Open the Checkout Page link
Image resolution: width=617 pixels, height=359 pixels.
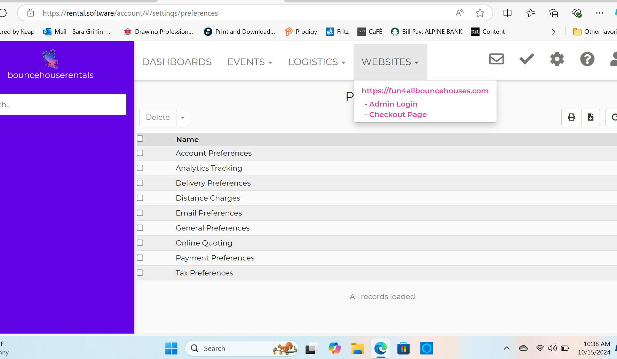point(397,115)
